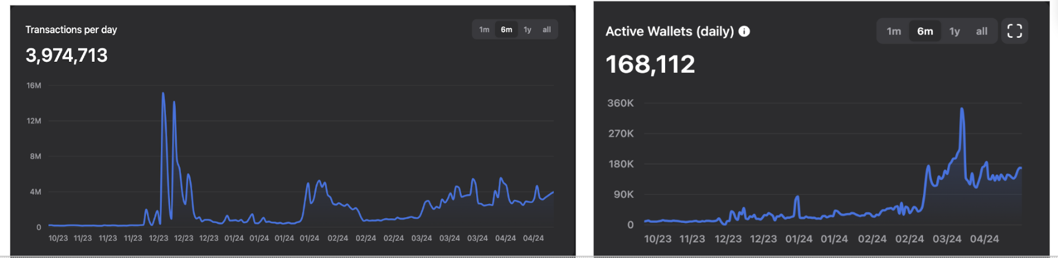This screenshot has height=259, width=1058.
Task: Click the Active Wallets (daily) heading
Action: tap(669, 32)
